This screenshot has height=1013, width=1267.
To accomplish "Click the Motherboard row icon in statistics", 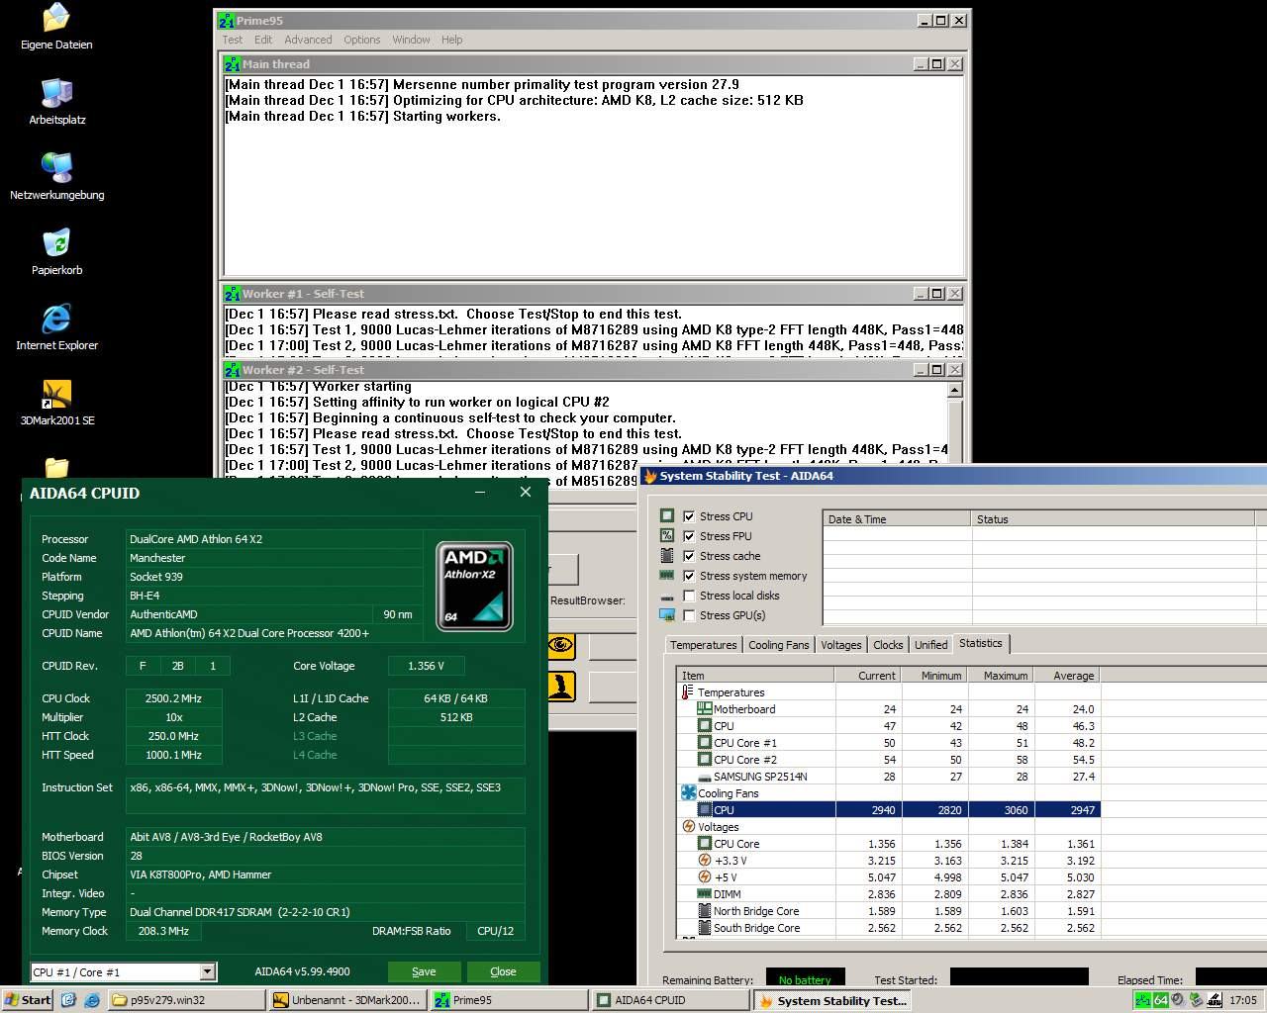I will click(705, 709).
